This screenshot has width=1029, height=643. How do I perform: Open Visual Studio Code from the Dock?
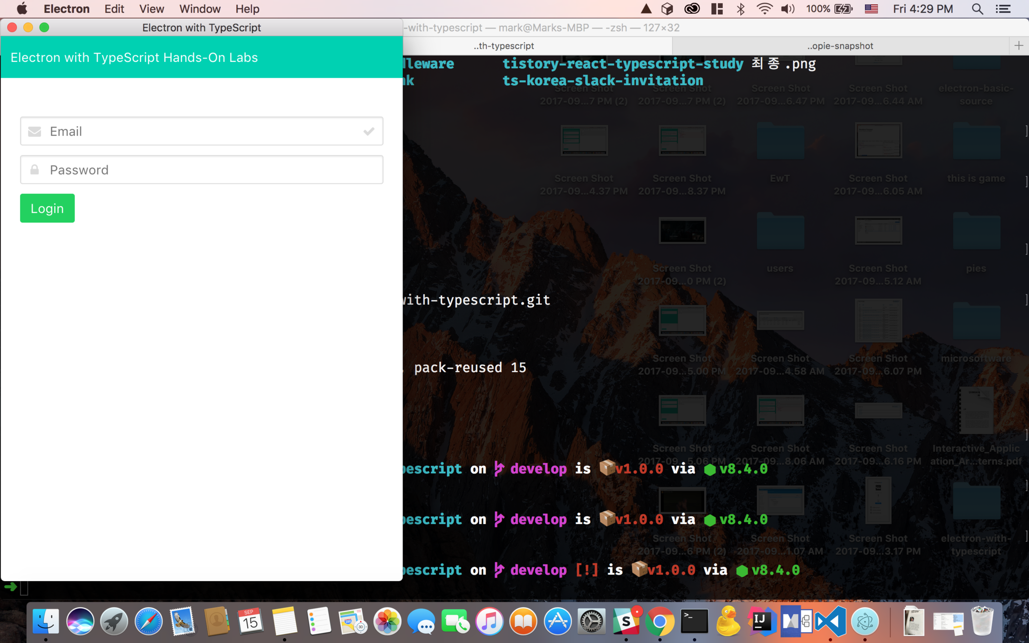click(830, 622)
